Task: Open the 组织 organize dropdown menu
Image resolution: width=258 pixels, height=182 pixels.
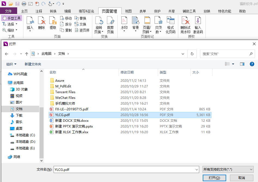Action: 11,64
